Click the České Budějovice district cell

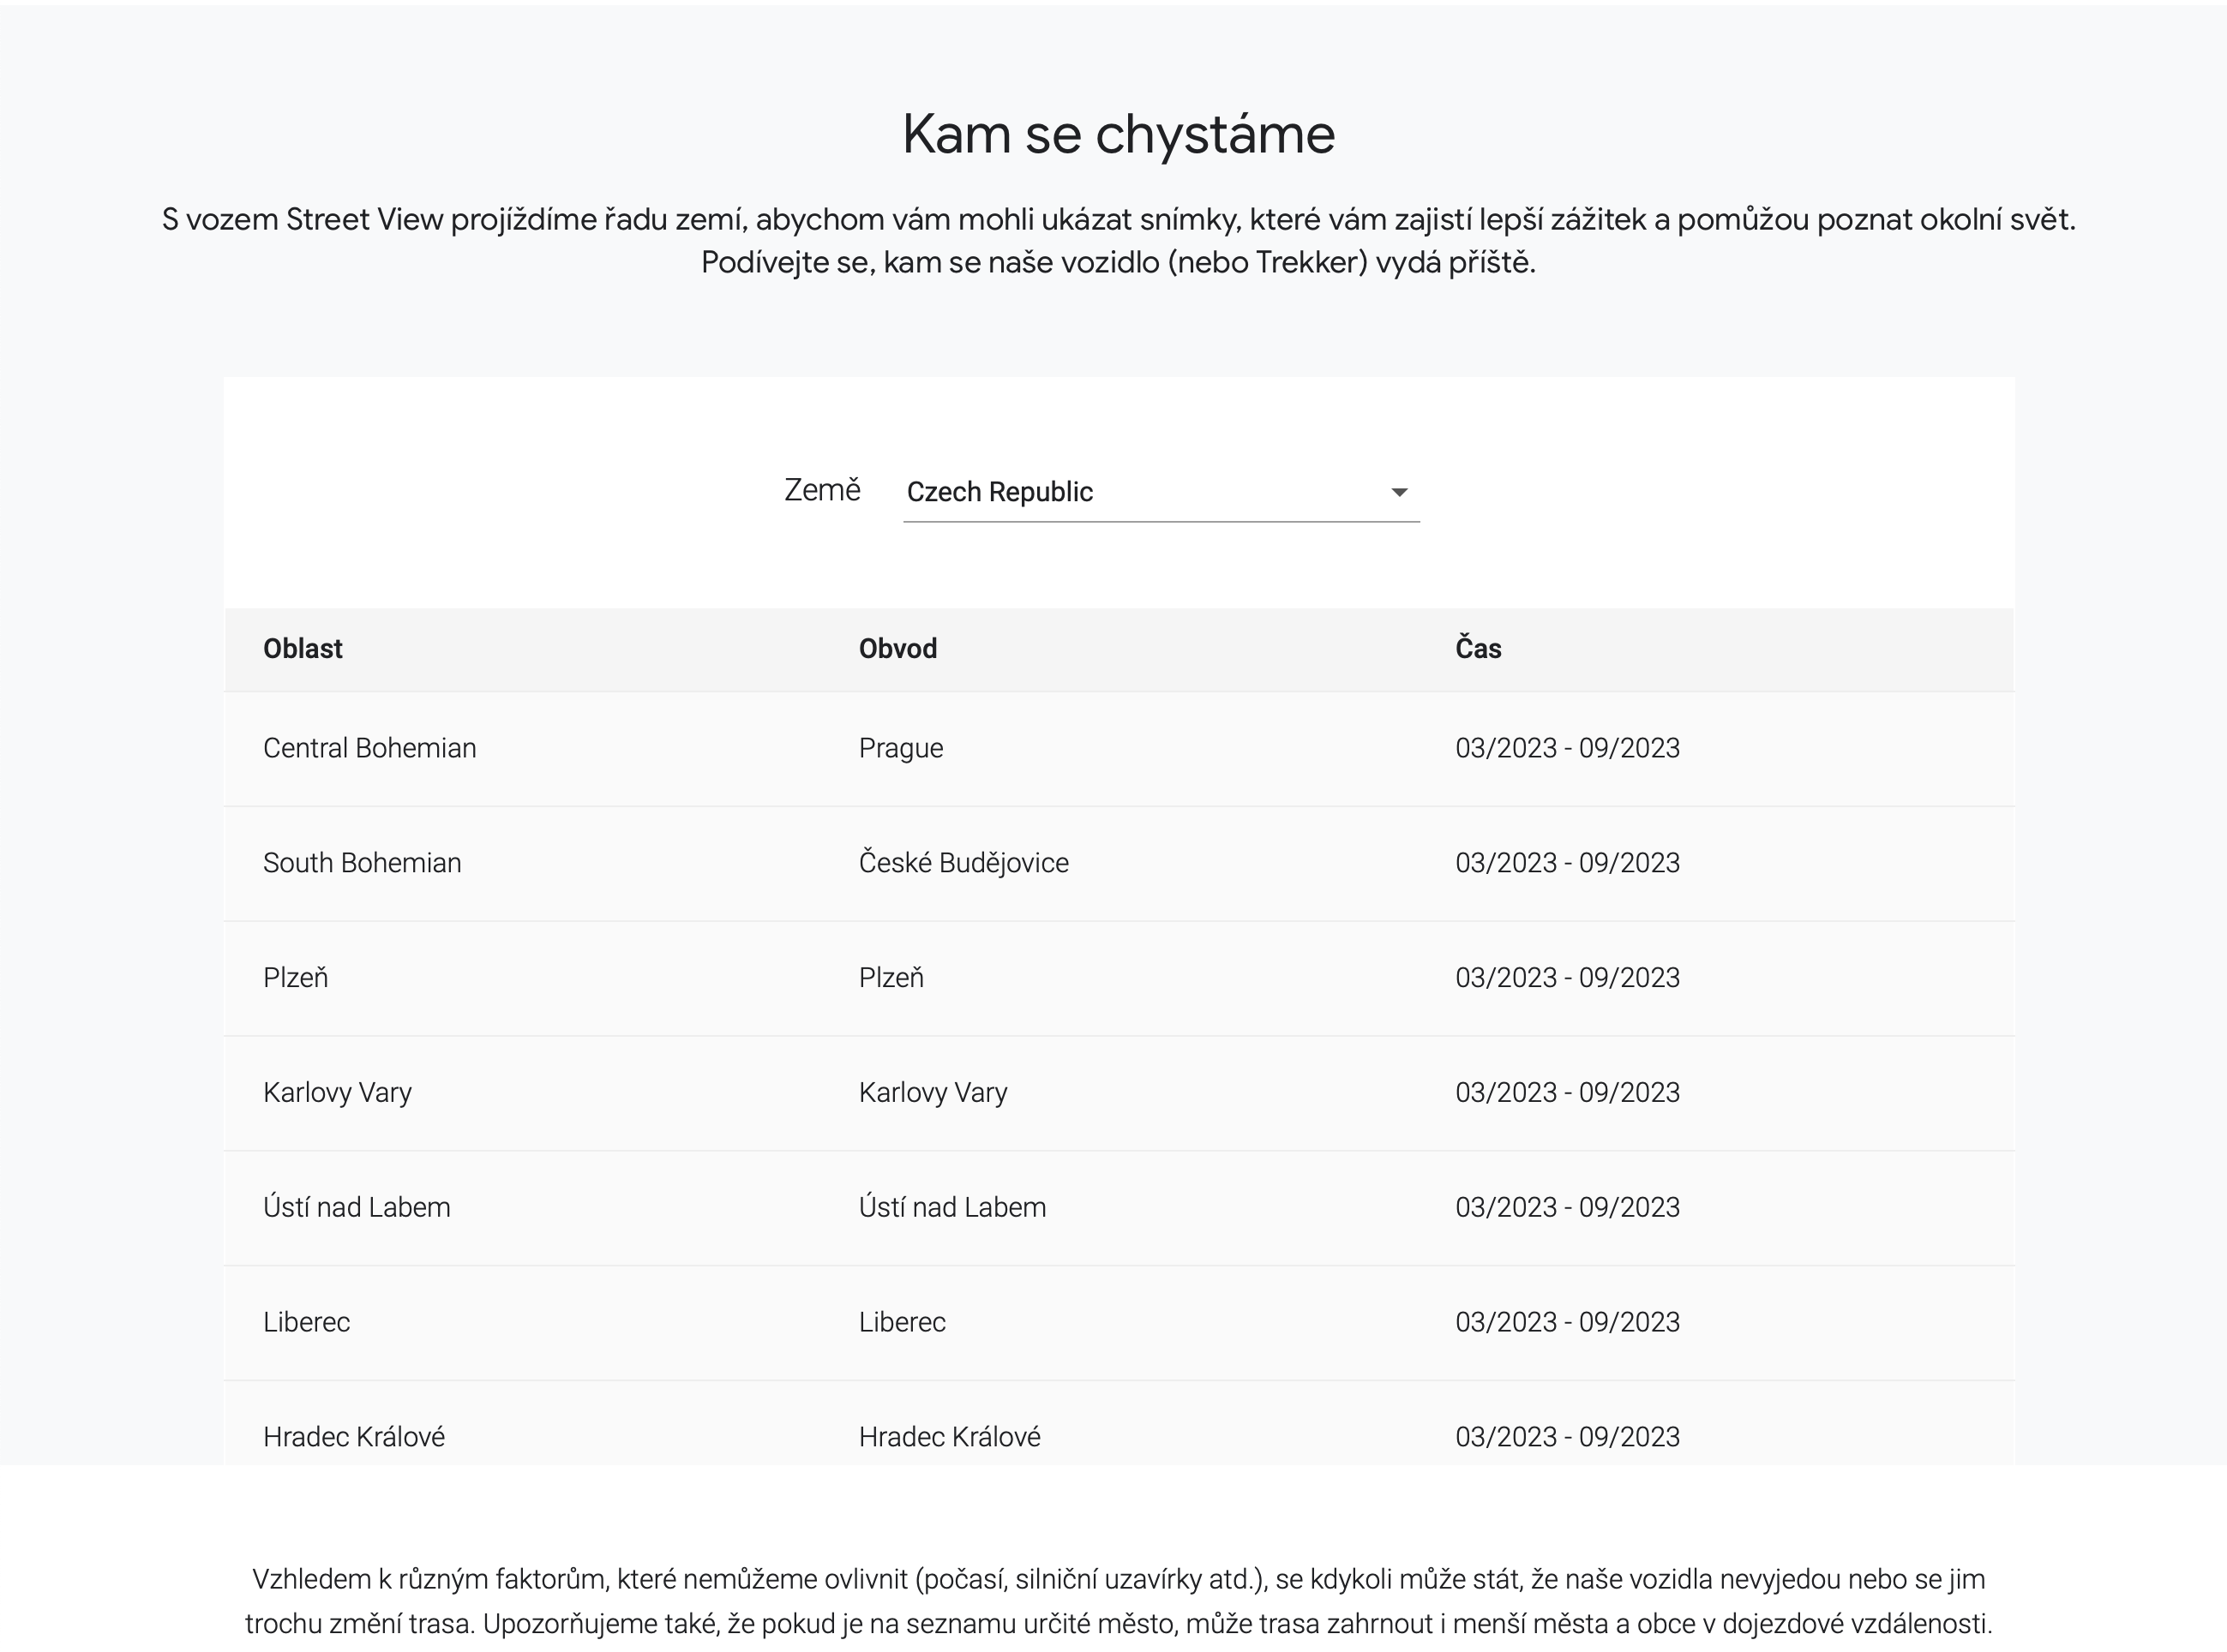963,863
